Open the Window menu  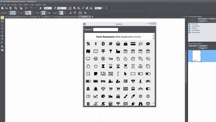pyautogui.click(x=38, y=4)
